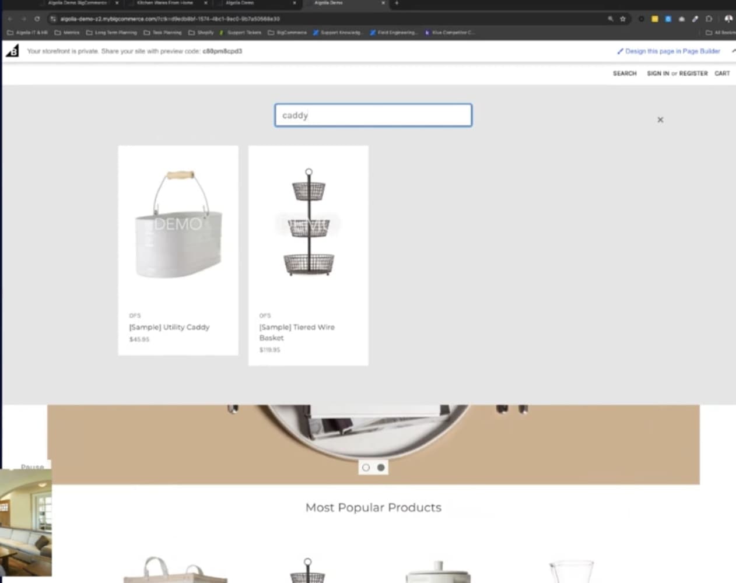Open Tiered Wire Basket product image
Screen dimensions: 736x583
[x=309, y=223]
